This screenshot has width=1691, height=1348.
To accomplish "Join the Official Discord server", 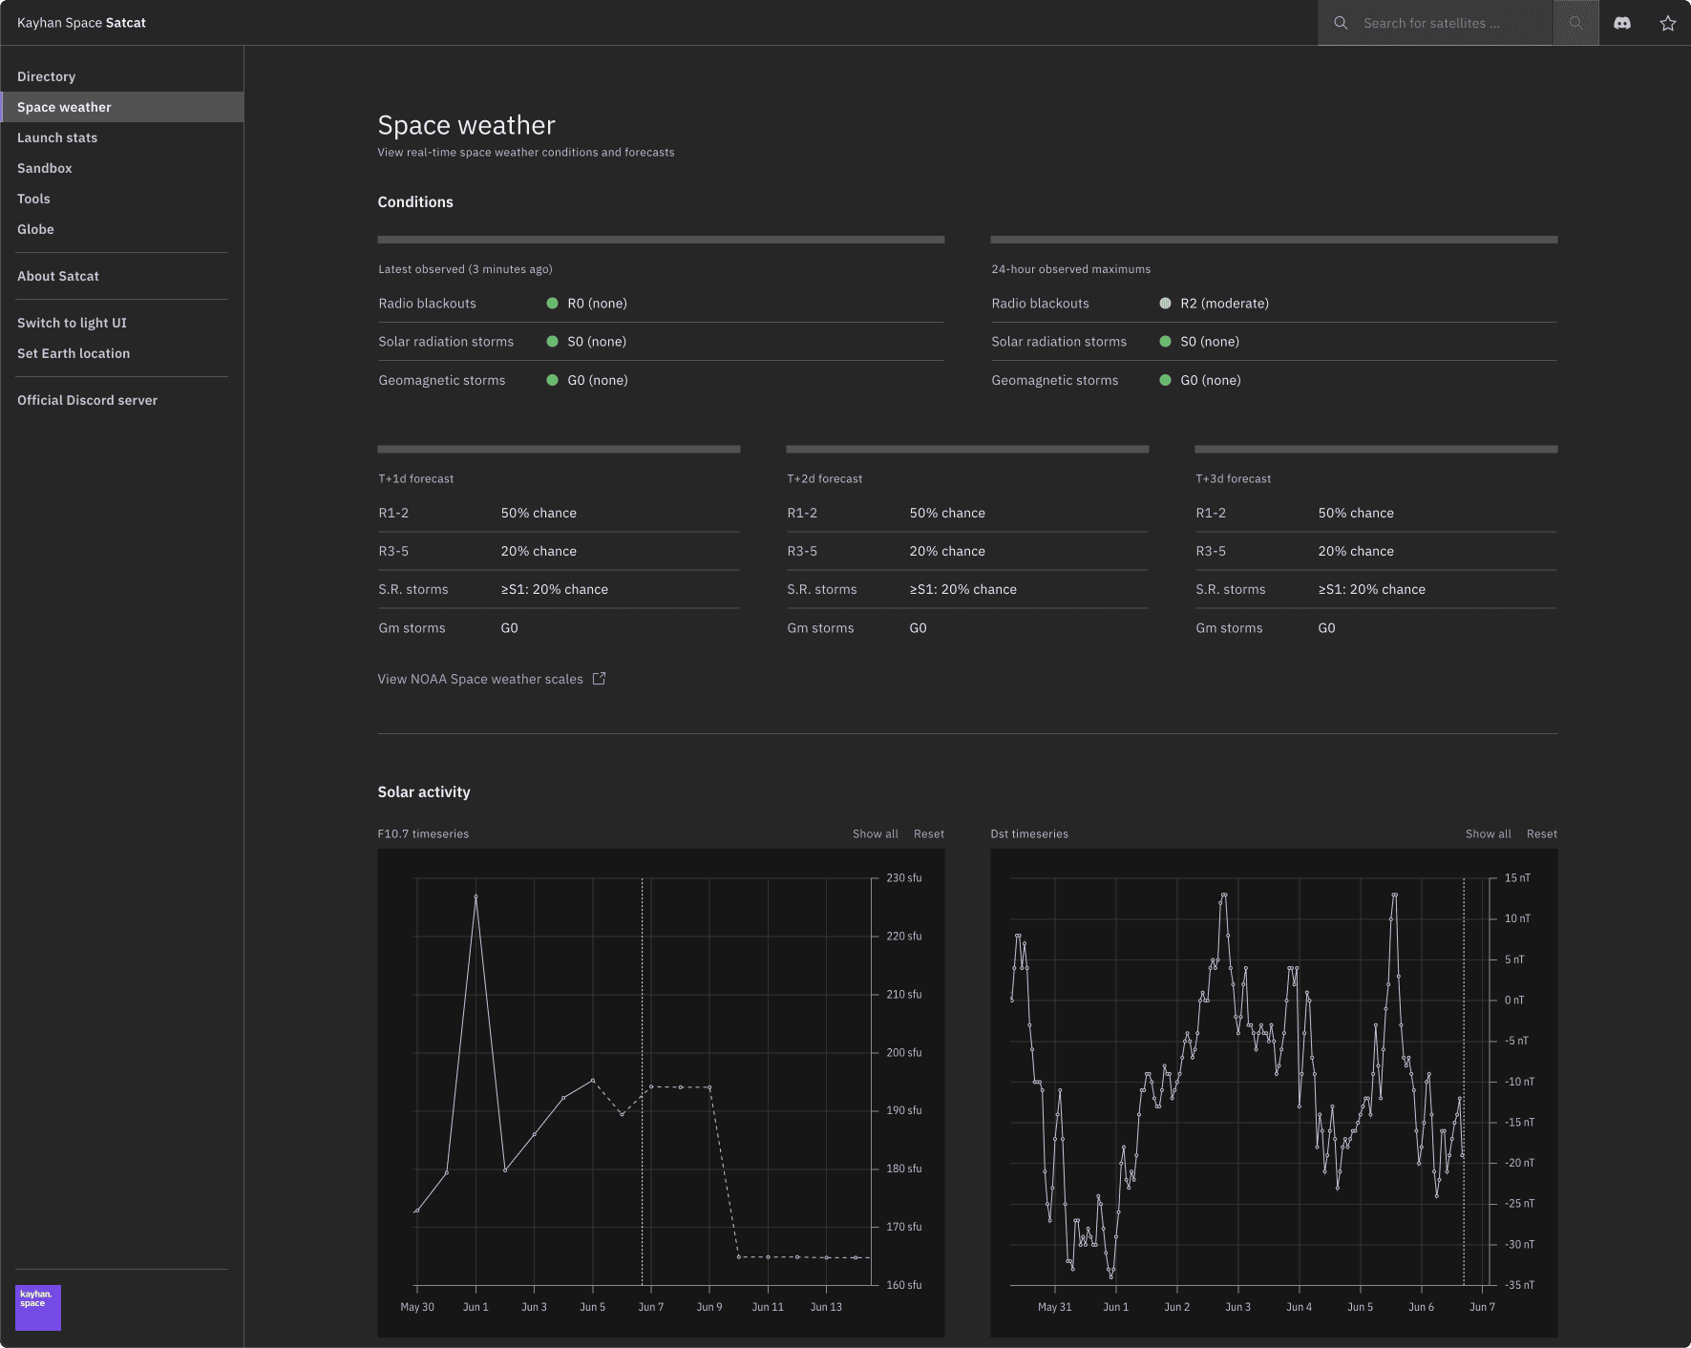I will coord(87,399).
